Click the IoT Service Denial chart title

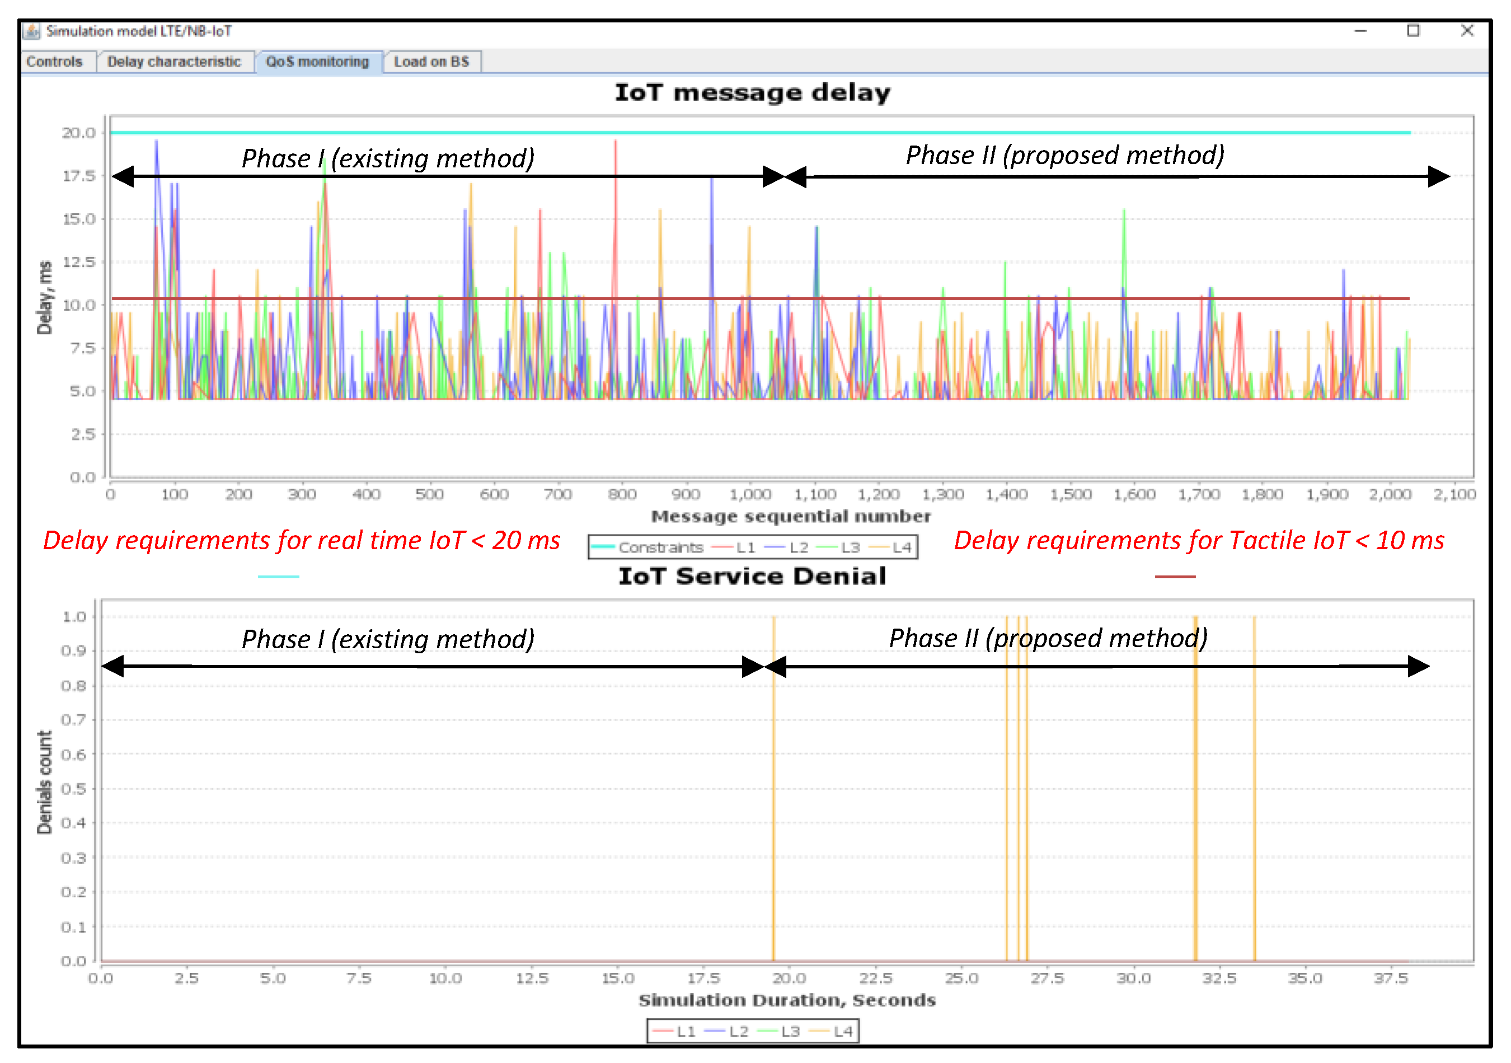tap(753, 577)
